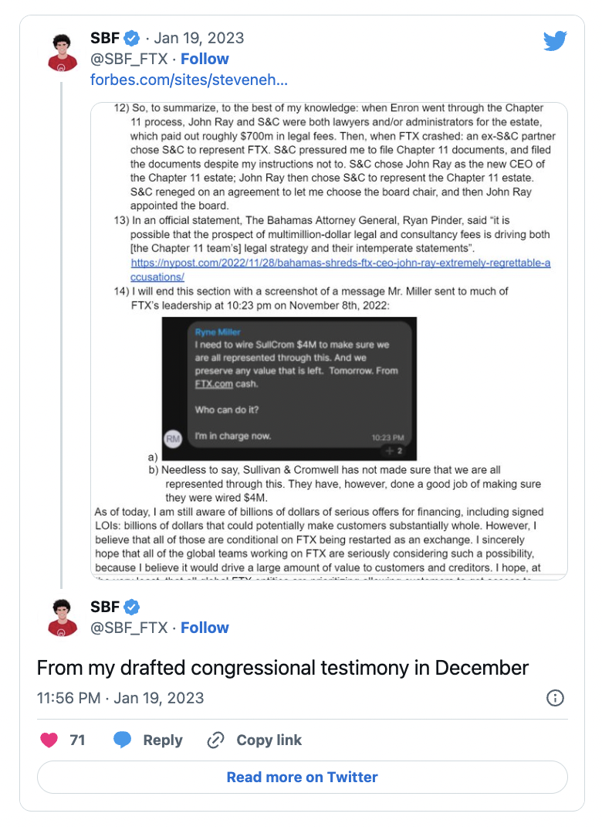This screenshot has height=827, width=602.
Task: Open the forbes.com article link
Action: tap(189, 80)
